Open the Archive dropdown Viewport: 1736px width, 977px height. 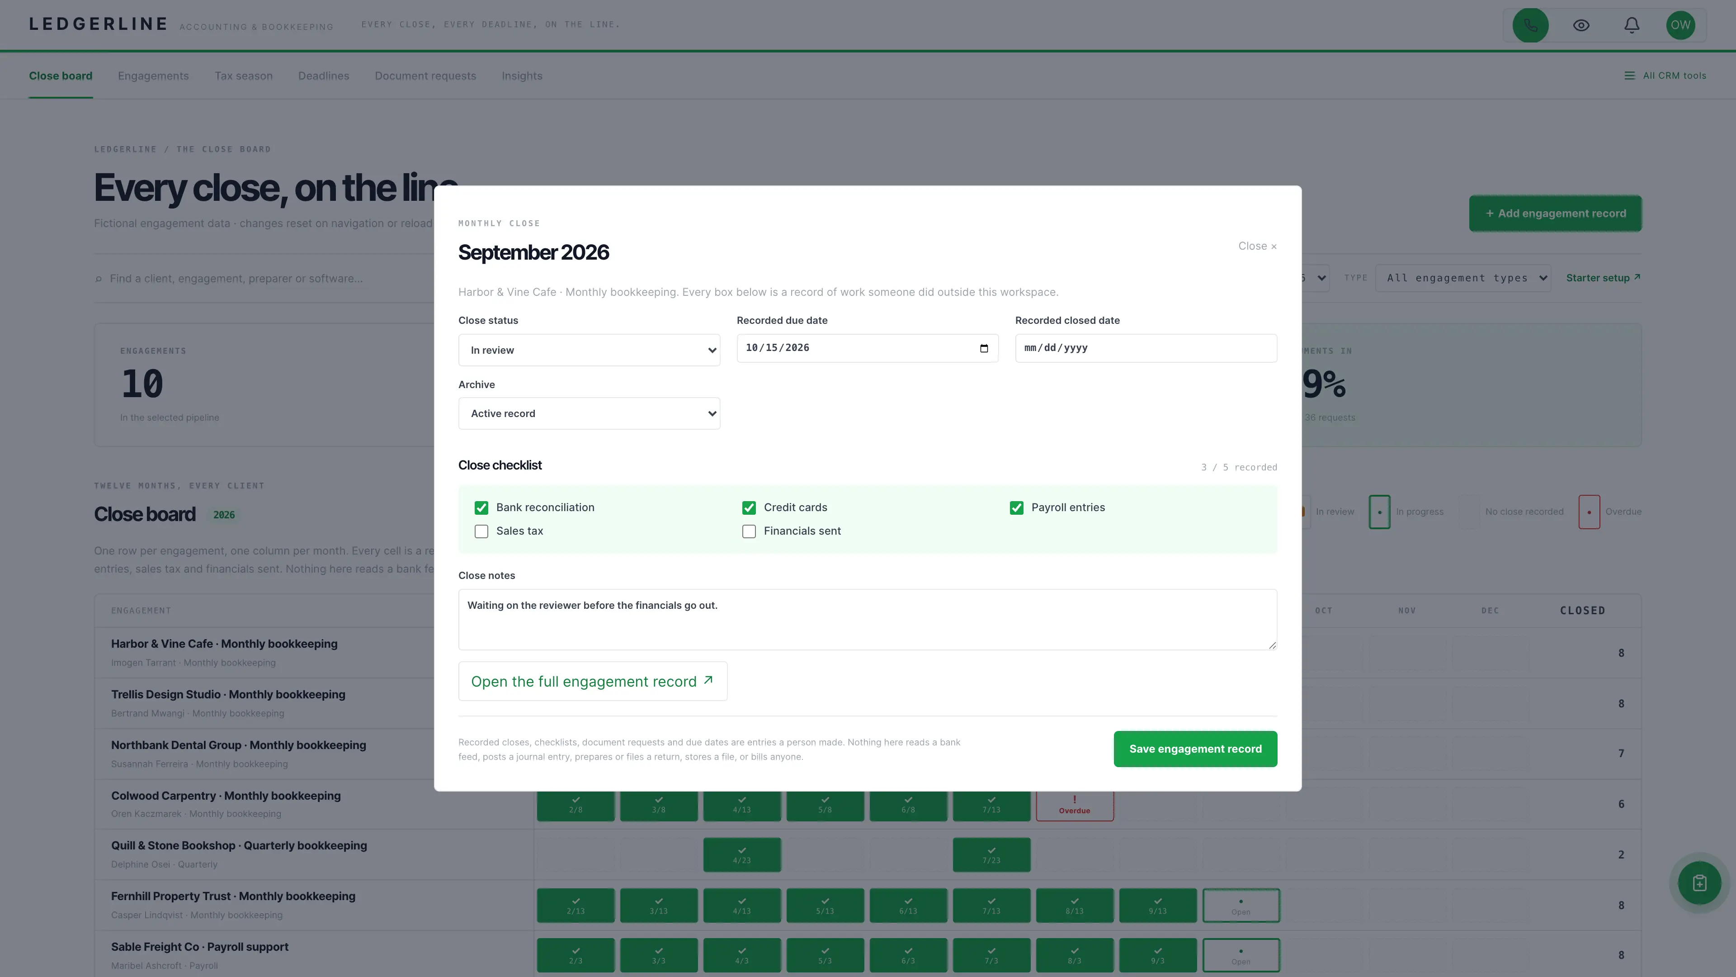[x=589, y=413]
